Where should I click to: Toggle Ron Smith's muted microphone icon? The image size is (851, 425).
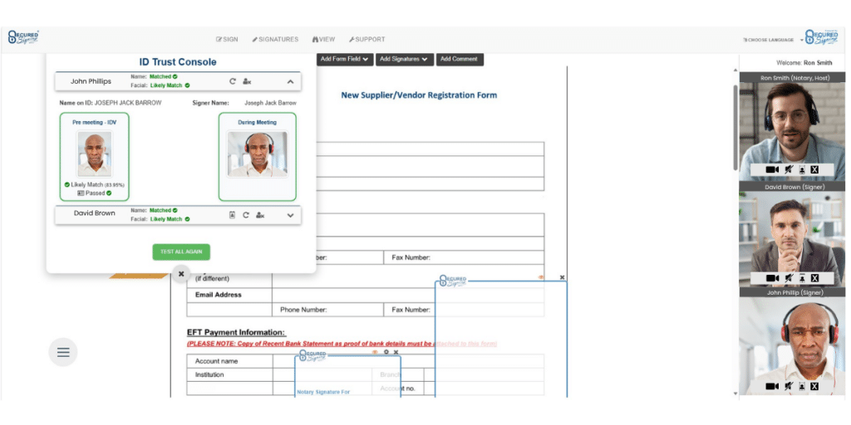(x=789, y=169)
